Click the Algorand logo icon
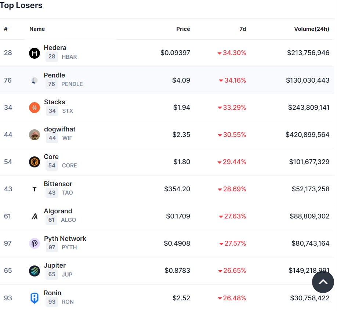The width and height of the screenshot is (337, 311). [35, 216]
